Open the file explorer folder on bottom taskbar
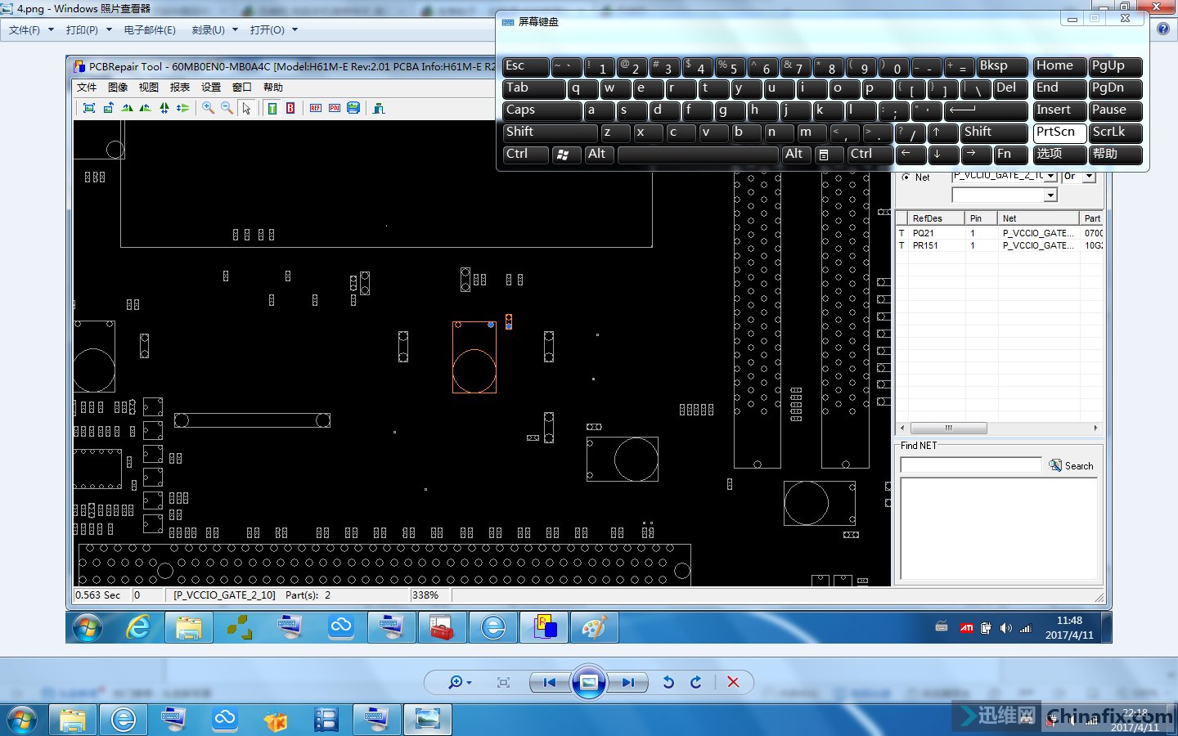Image resolution: width=1178 pixels, height=736 pixels. pos(73,720)
